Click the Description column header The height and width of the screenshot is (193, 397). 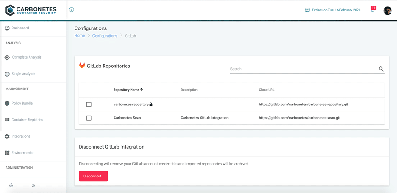click(x=189, y=90)
